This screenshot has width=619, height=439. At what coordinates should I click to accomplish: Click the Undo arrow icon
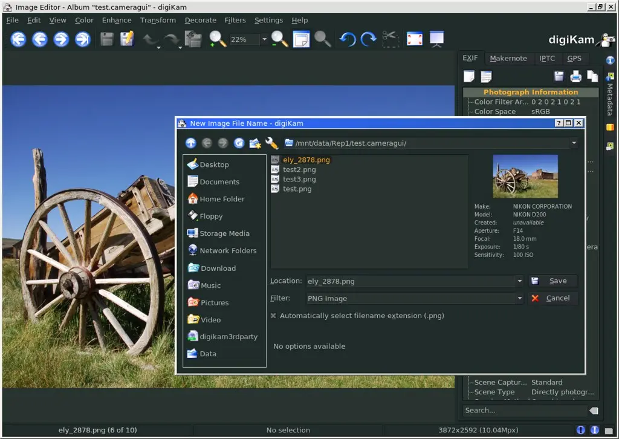click(346, 39)
